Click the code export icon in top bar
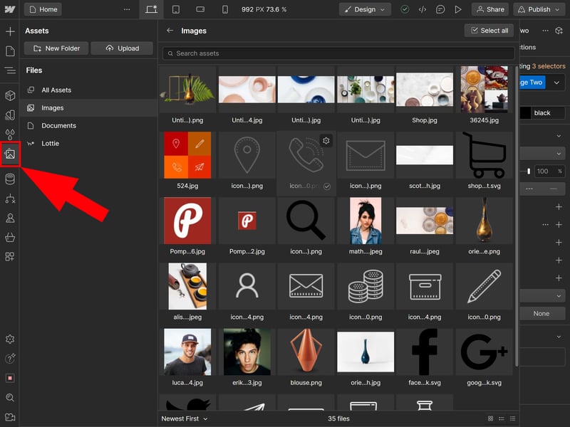 (x=423, y=9)
